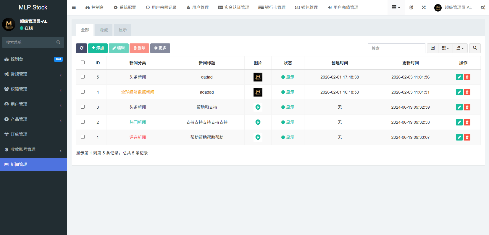Screen dimensions: 489x235
Task: Switch to the 隐藏 tab
Action: point(104,30)
